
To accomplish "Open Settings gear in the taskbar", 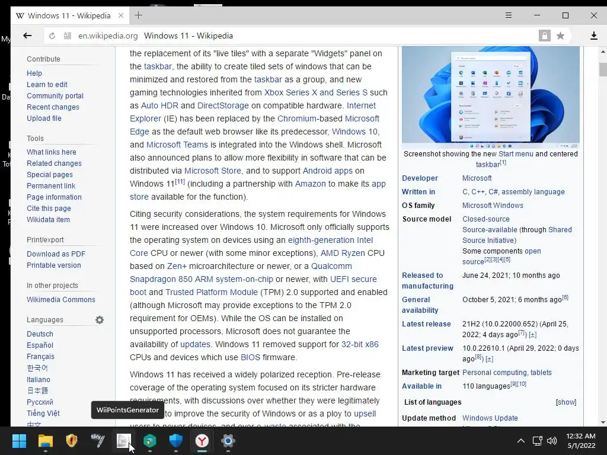I will (228, 441).
